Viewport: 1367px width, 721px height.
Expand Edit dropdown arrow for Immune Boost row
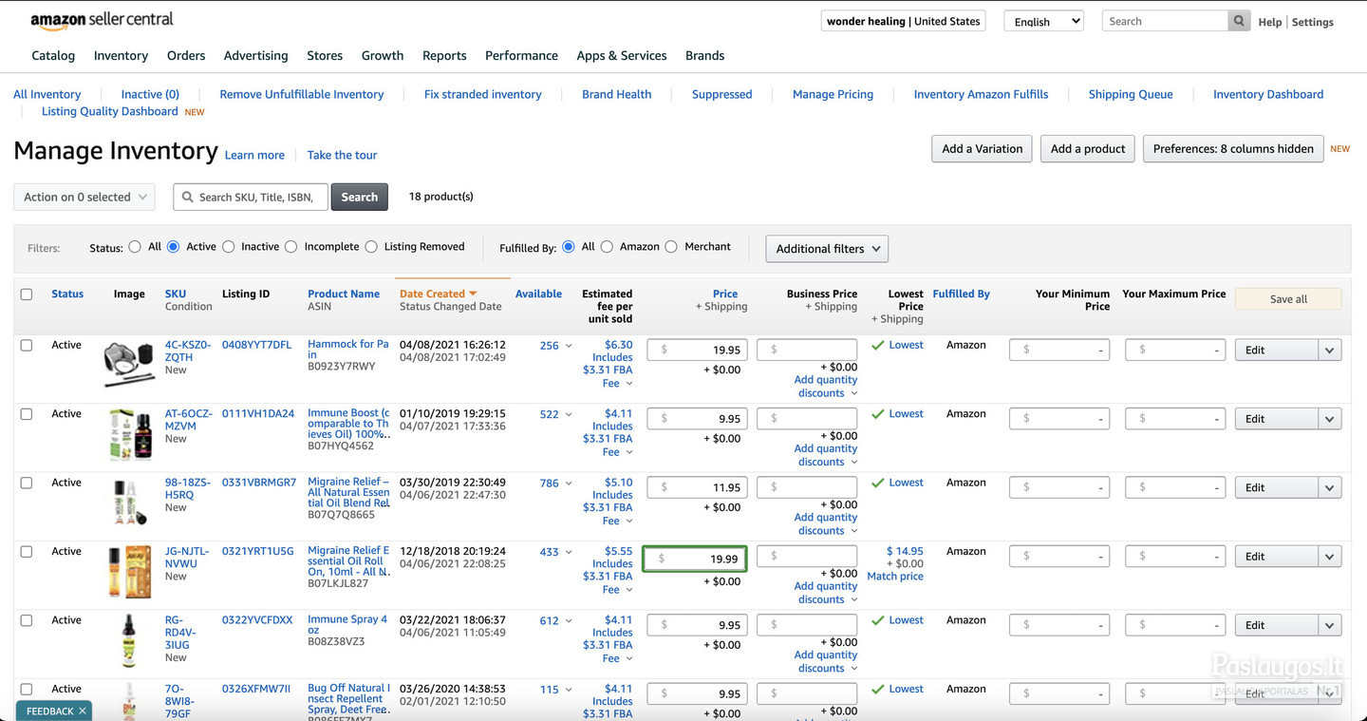(x=1330, y=419)
